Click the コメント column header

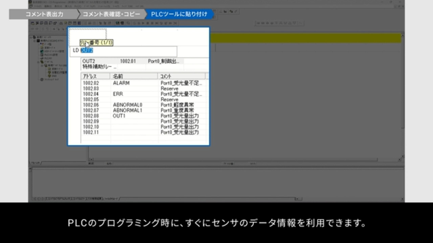181,76
